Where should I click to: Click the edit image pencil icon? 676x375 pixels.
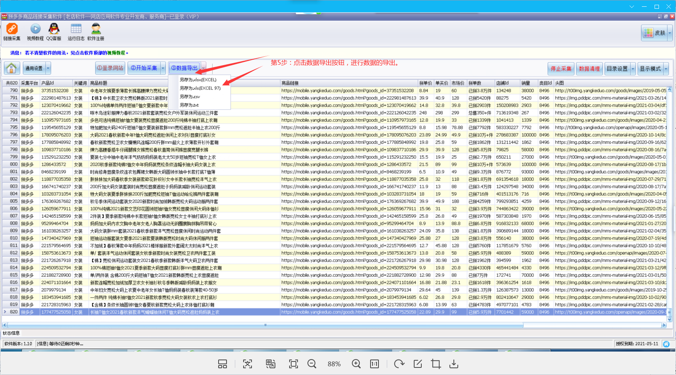(418, 364)
